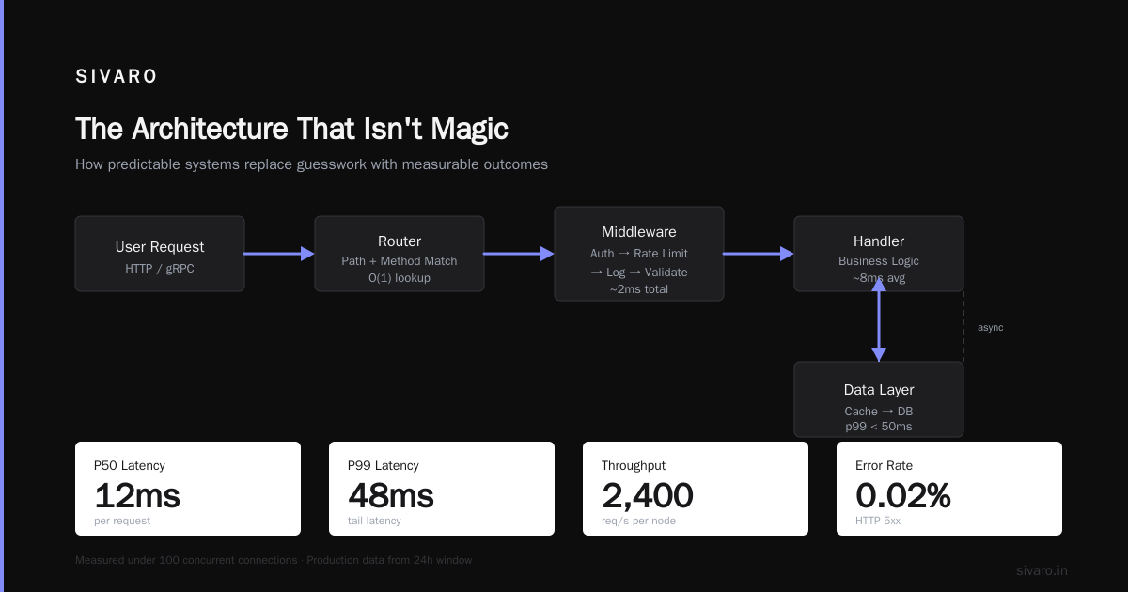Viewport: 1128px width, 592px height.
Task: Click the Middleware node box
Action: tap(639, 254)
